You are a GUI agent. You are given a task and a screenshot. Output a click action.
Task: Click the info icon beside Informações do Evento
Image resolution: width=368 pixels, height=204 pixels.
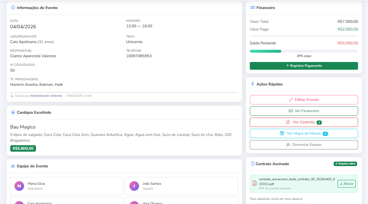tap(13, 7)
